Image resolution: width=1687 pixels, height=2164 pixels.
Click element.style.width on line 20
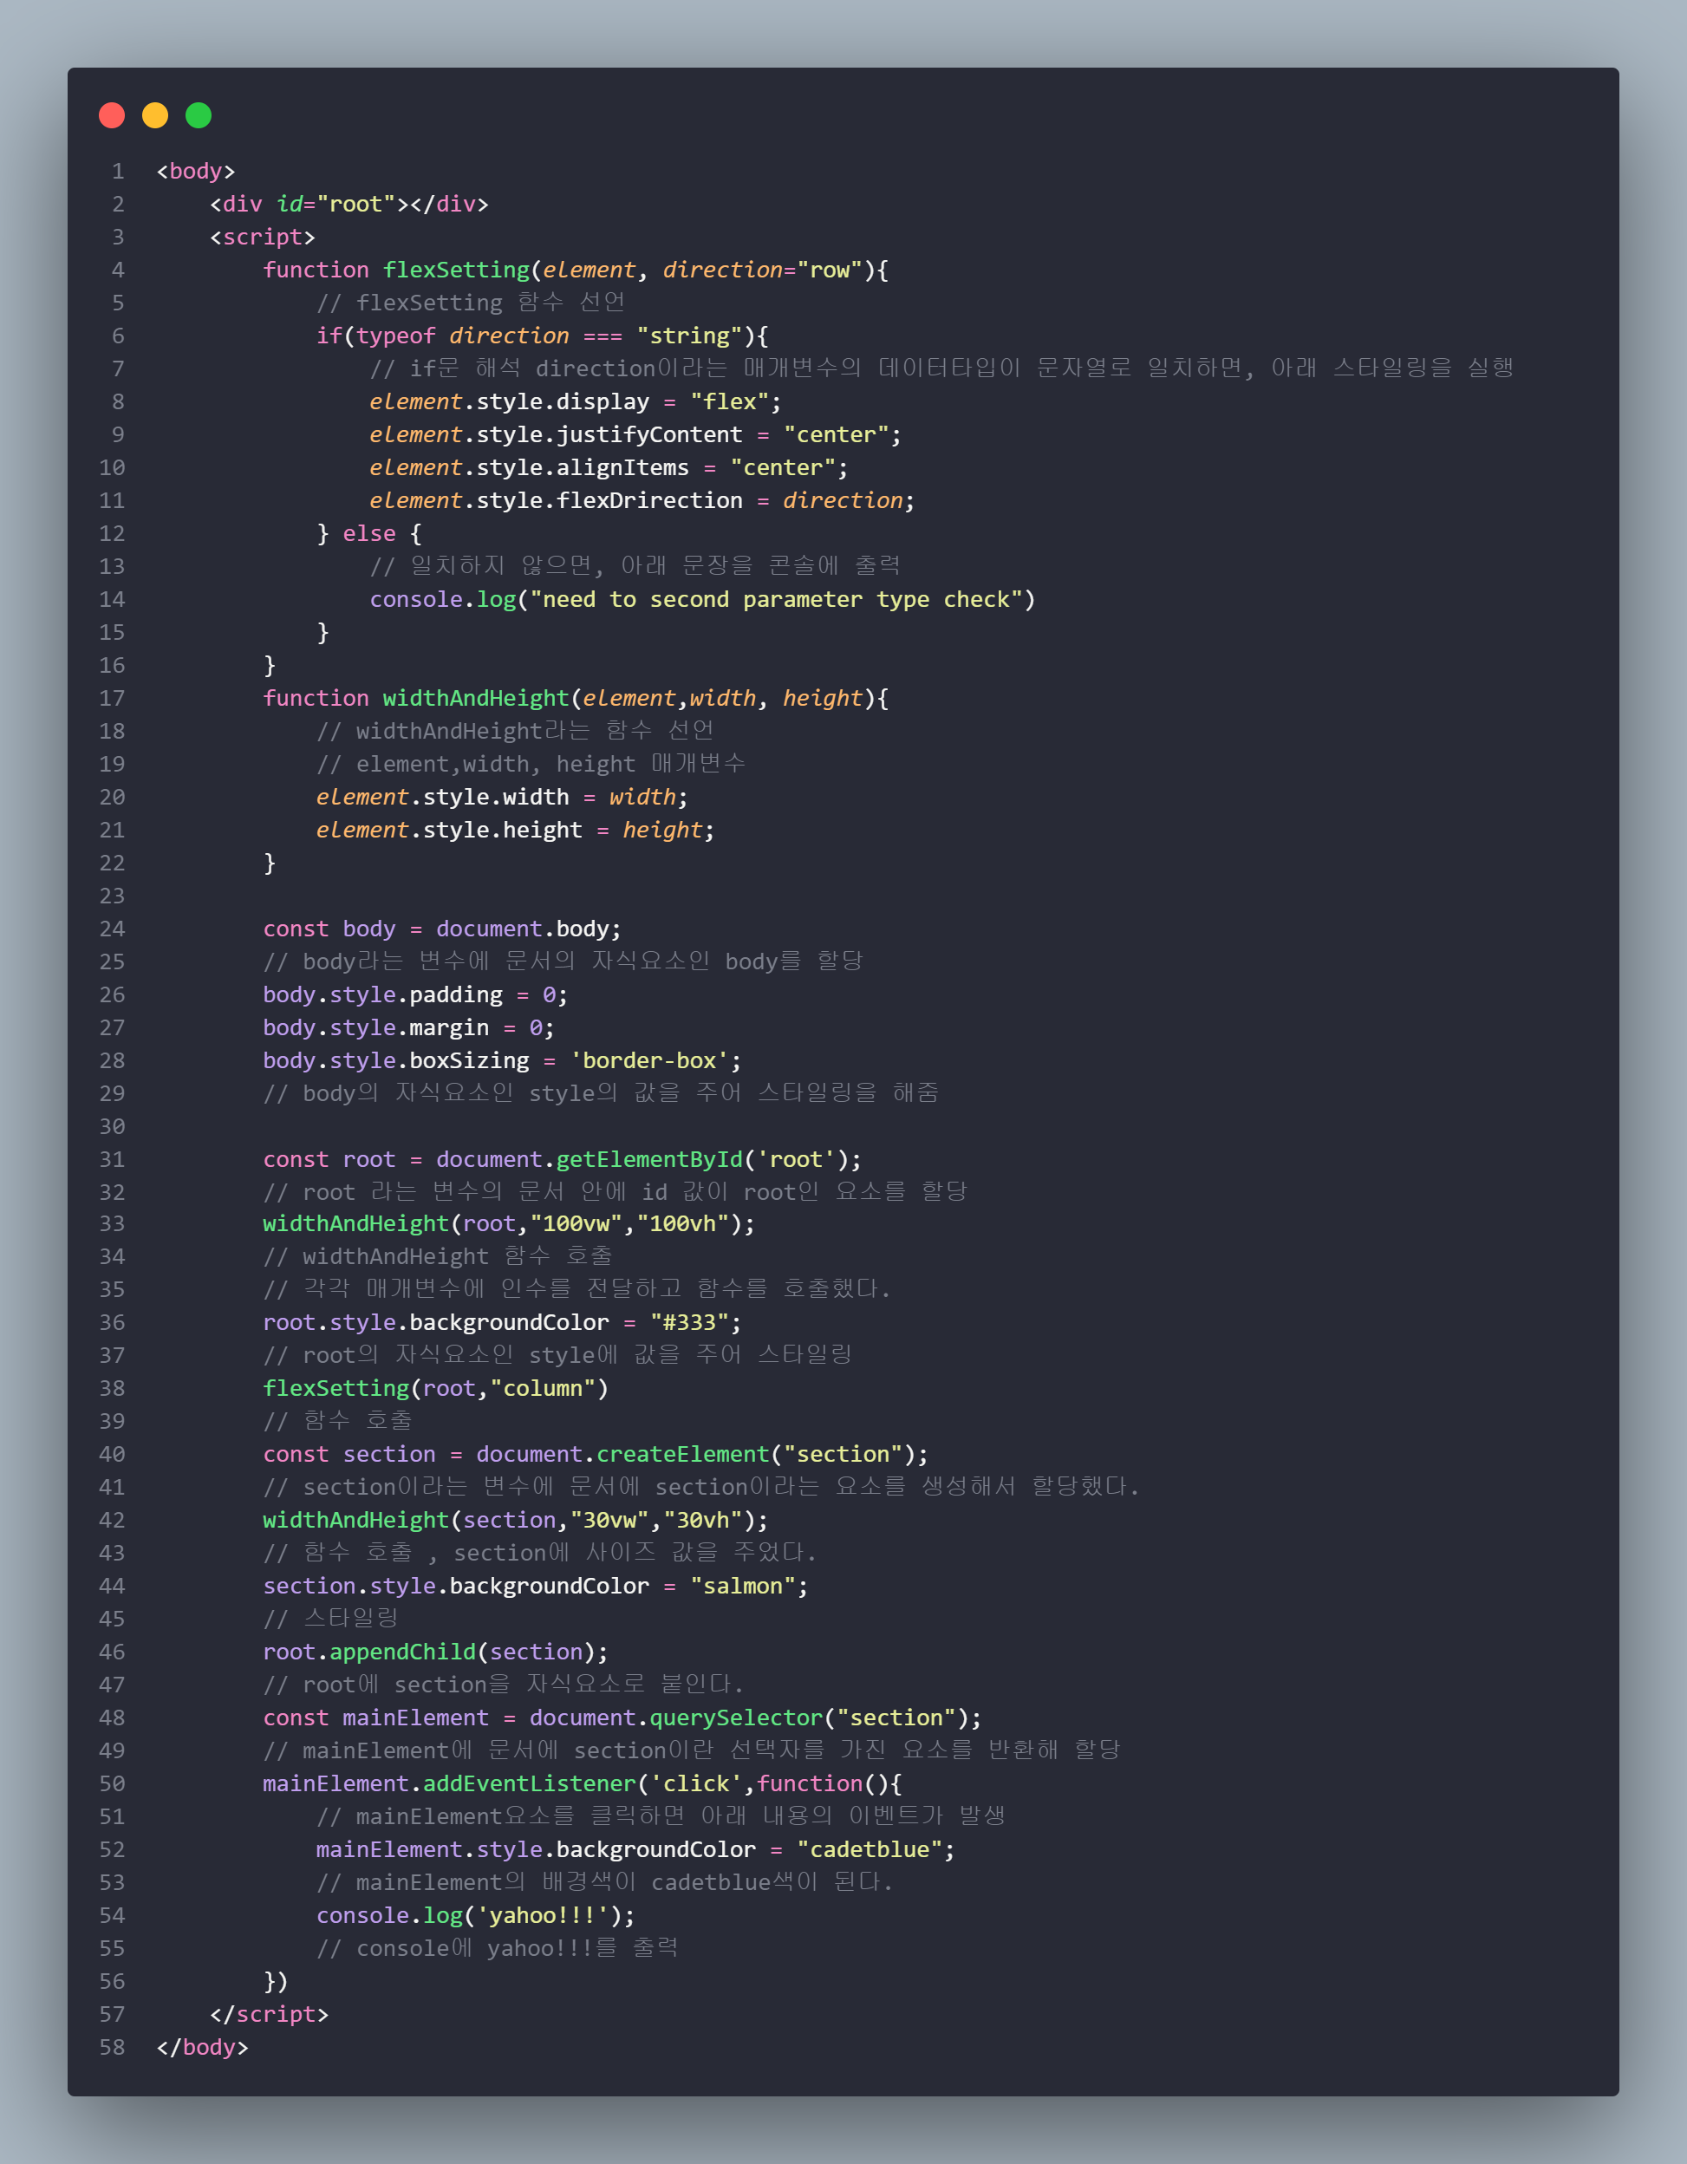point(443,797)
